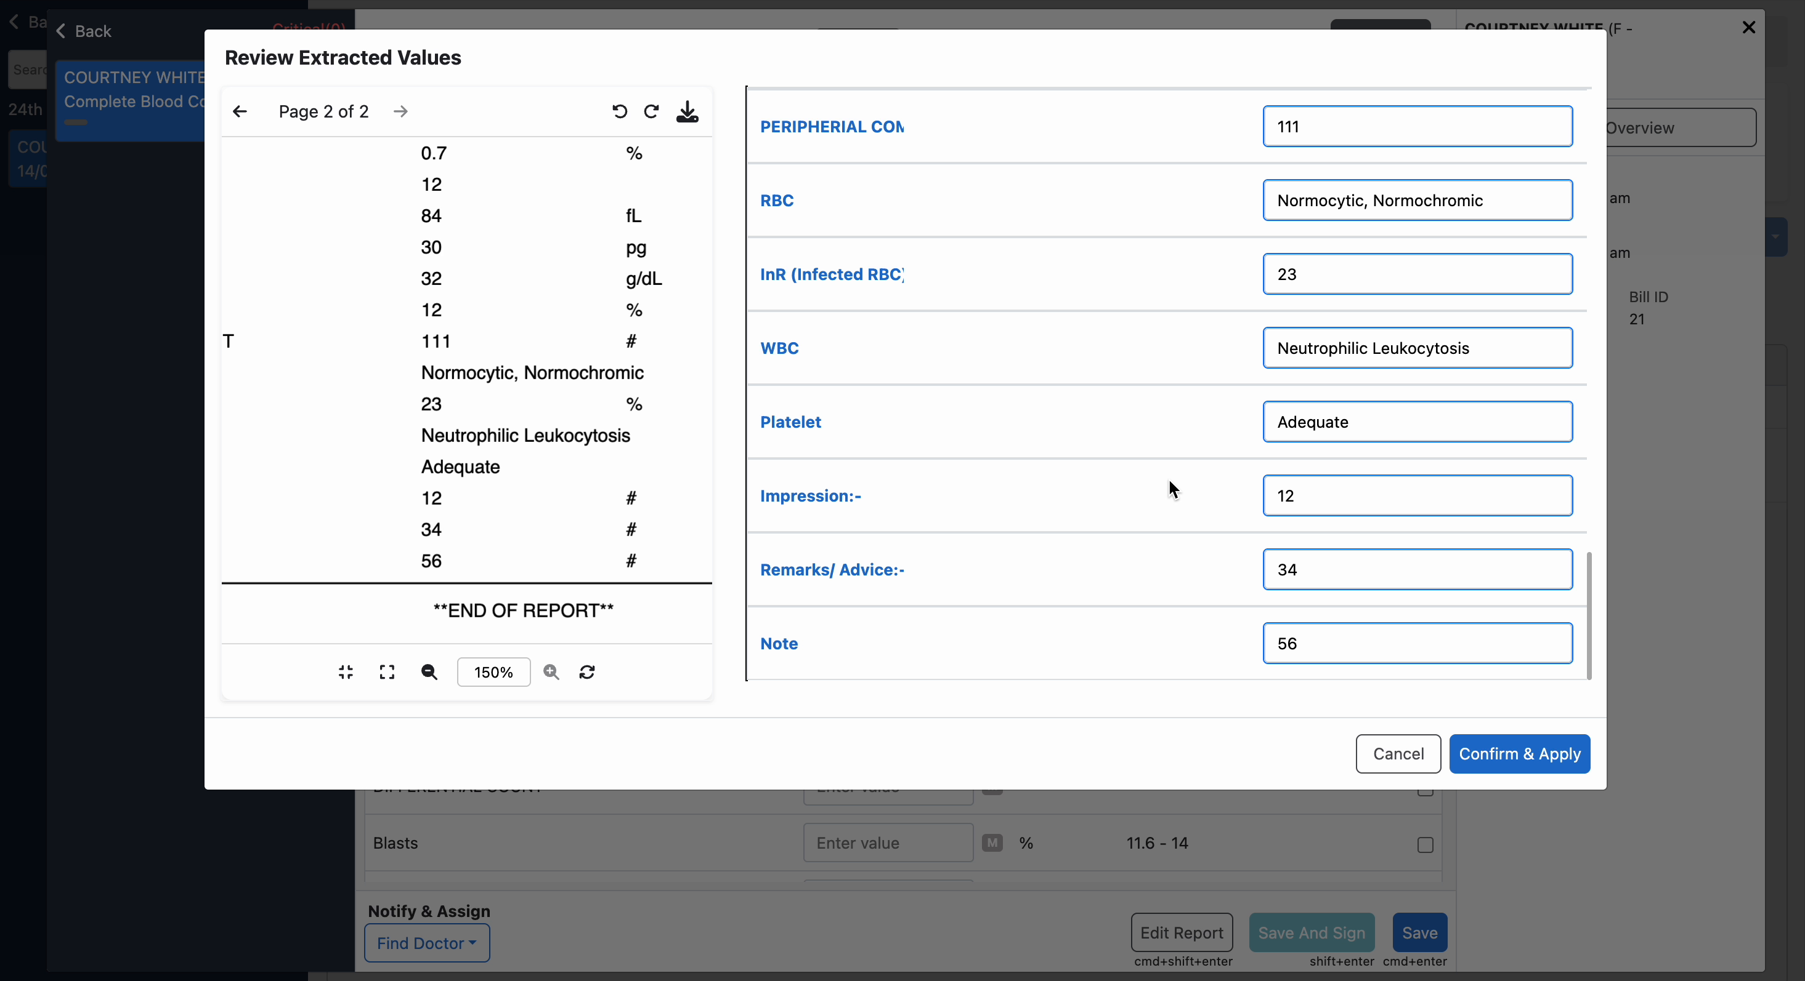Image resolution: width=1805 pixels, height=981 pixels.
Task: Go to the previous page with the left arrow
Action: click(x=240, y=111)
